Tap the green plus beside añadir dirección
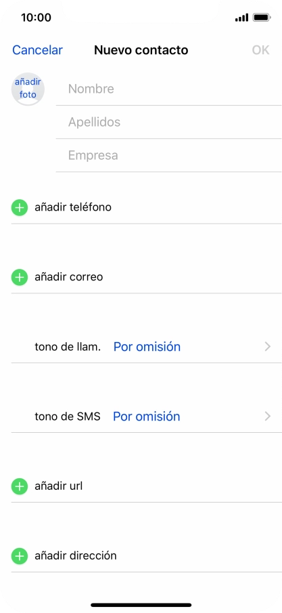This screenshot has width=282, height=613. pyautogui.click(x=19, y=556)
